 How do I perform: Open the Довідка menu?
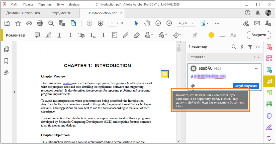(x=74, y=4)
